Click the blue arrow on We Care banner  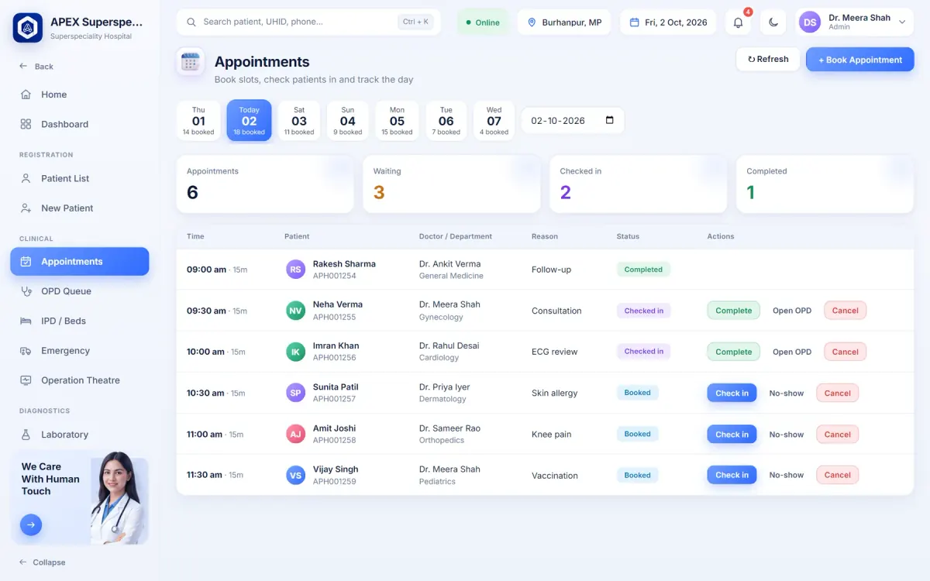point(31,524)
